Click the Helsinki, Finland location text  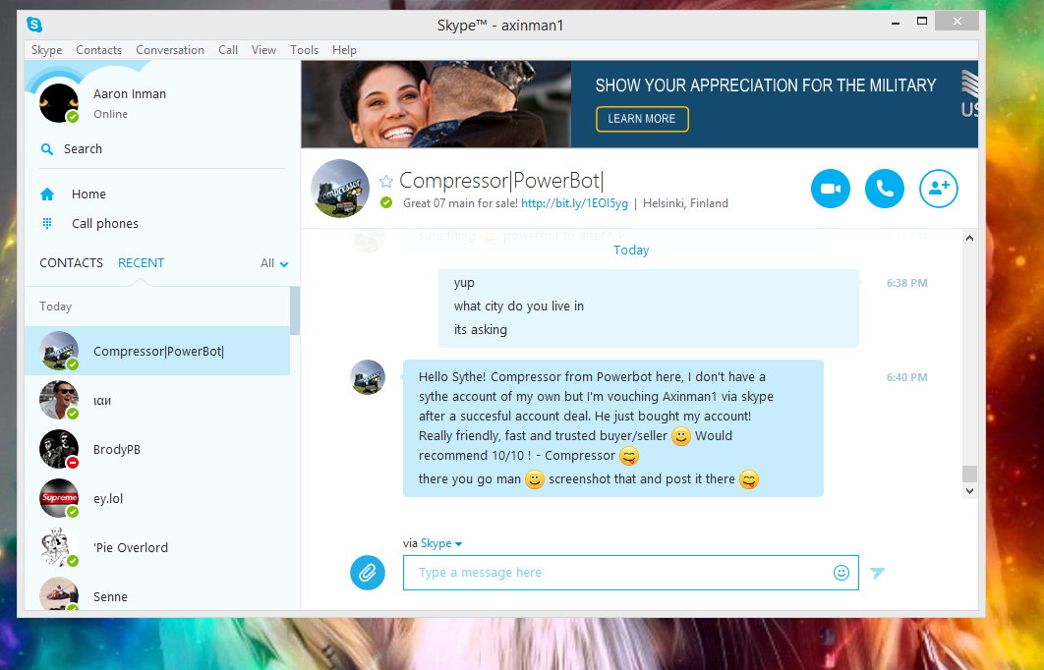(x=685, y=203)
